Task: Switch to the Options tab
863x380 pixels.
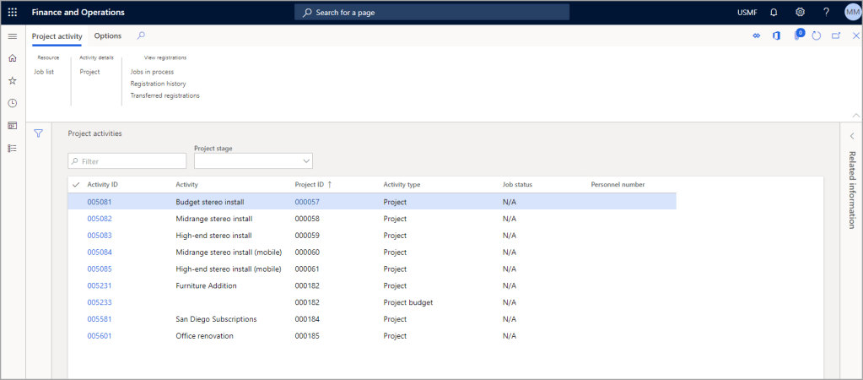Action: 107,36
